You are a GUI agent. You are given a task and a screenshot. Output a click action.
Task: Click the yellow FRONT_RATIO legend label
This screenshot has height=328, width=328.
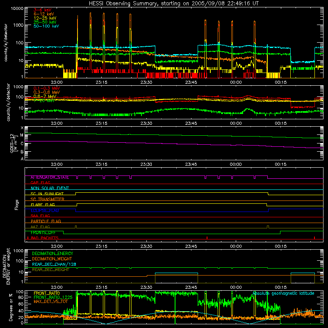click(46, 293)
